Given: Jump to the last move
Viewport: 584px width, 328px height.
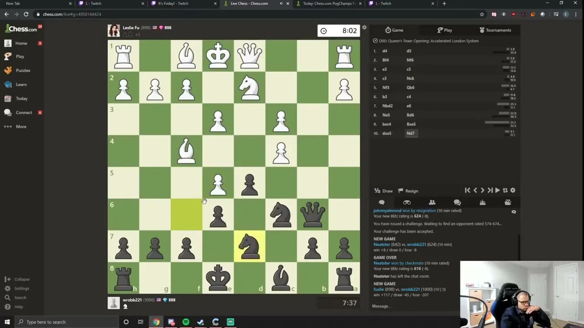Looking at the screenshot, I should (x=490, y=190).
